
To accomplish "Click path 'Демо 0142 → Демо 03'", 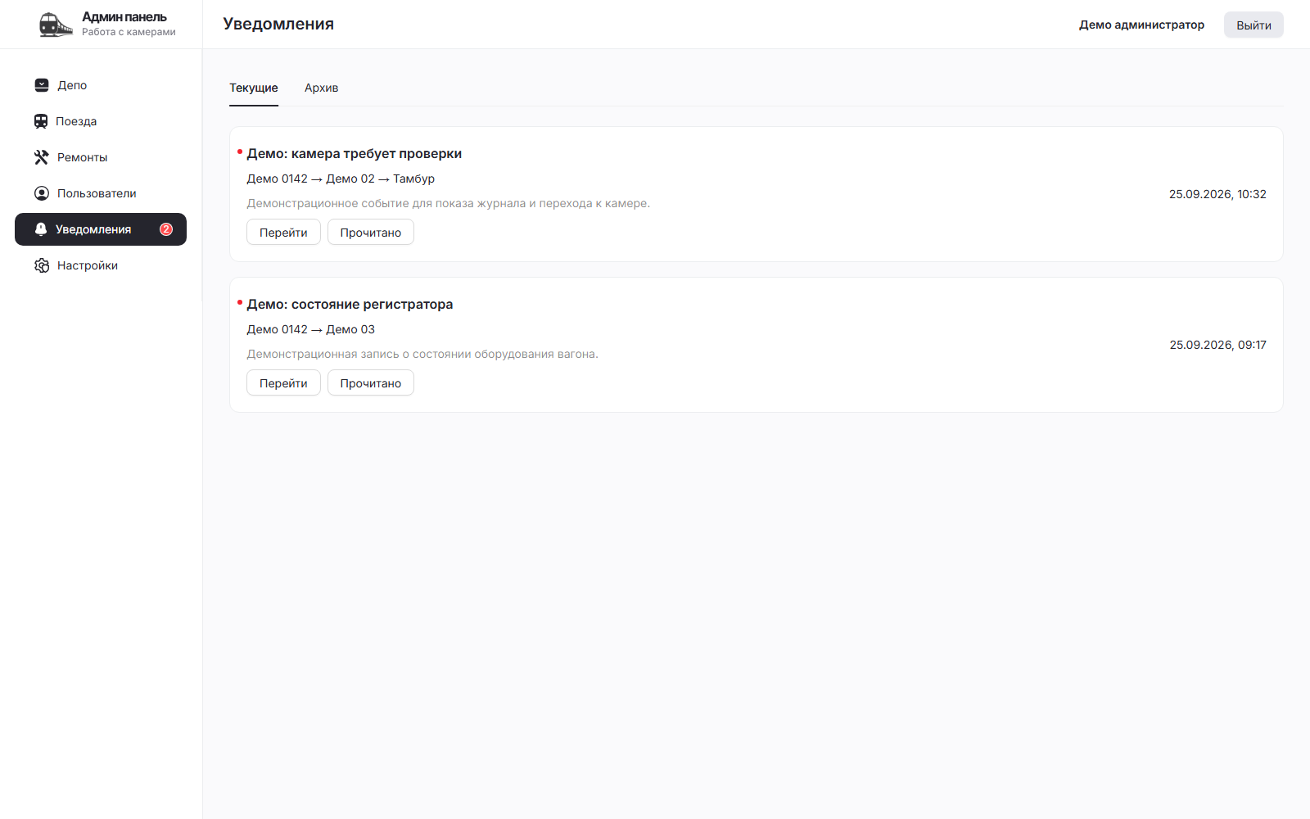I will tap(311, 329).
